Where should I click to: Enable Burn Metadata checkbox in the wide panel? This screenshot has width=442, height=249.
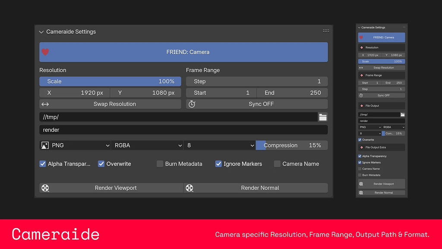(160, 164)
